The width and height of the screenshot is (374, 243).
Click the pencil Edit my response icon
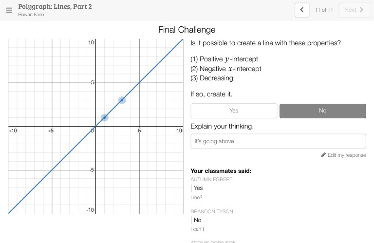323,155
